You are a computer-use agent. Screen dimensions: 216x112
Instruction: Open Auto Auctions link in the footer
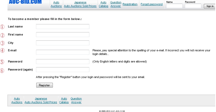(17, 100)
